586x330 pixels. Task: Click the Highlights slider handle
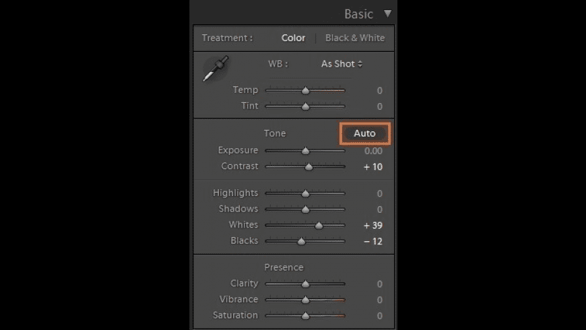pos(305,193)
